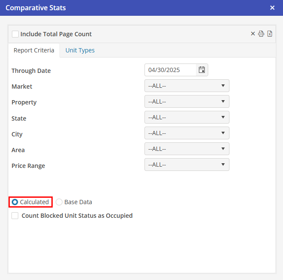283x280 pixels.
Task: Close the Comparative Stats dialog
Action: [x=272, y=8]
